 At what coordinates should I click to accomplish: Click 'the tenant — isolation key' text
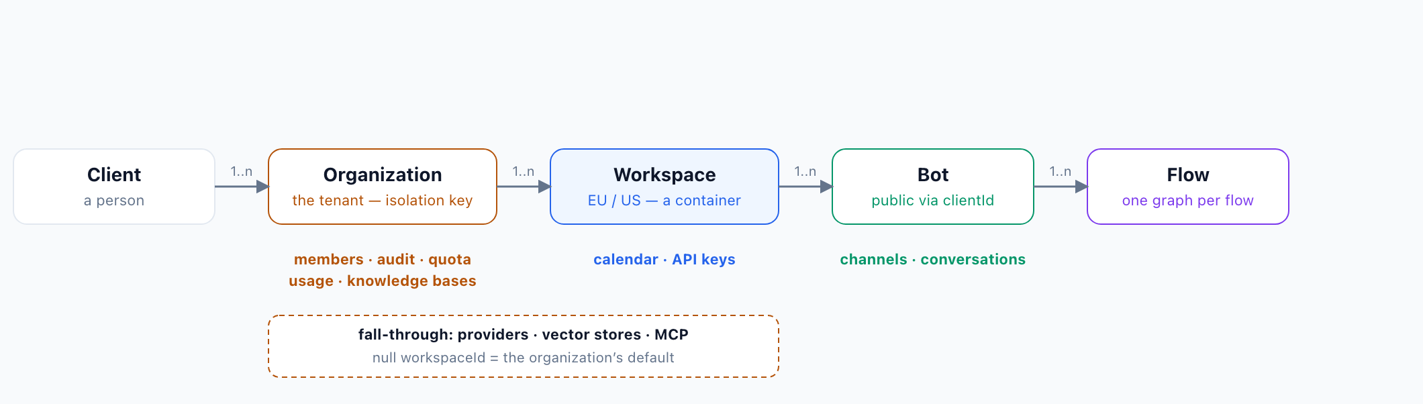383,201
